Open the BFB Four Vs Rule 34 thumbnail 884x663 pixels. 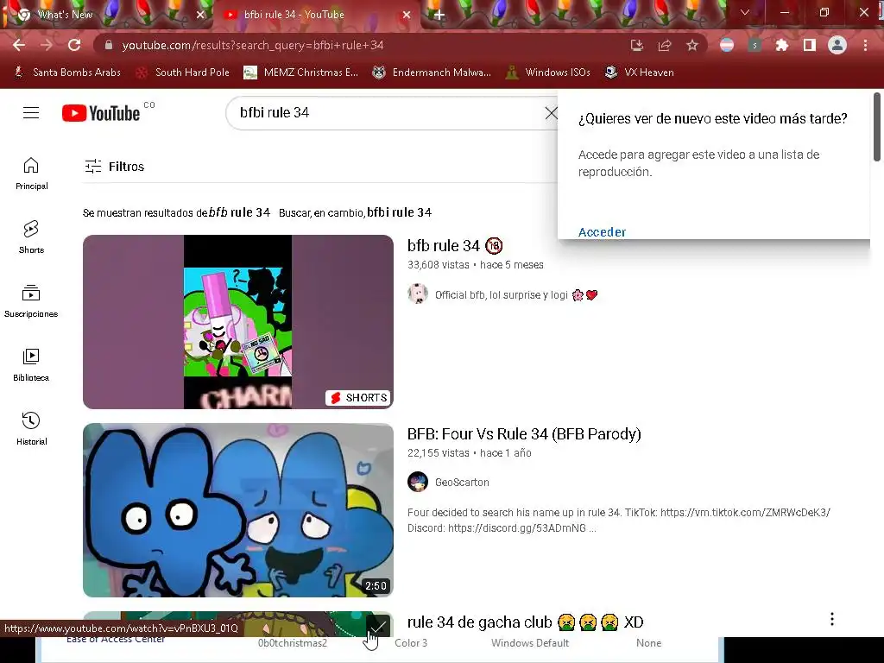click(238, 510)
